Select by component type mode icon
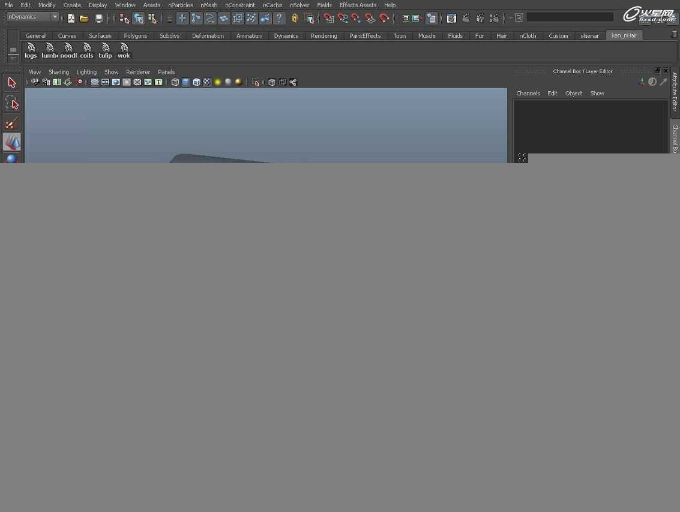The image size is (680, 512). click(x=152, y=18)
